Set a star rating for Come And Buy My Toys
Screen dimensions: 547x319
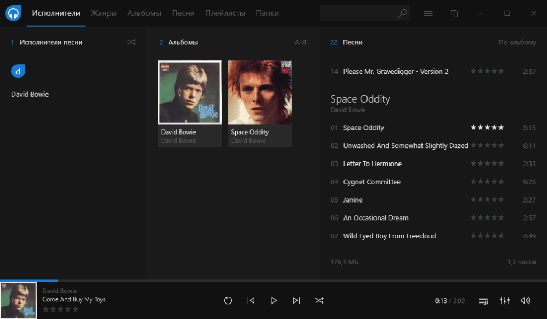[60, 308]
